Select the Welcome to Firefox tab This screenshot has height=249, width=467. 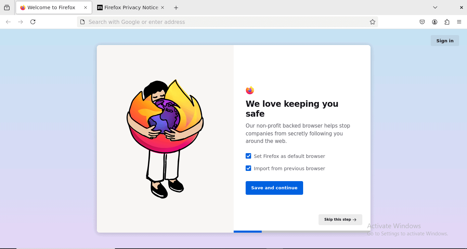click(x=51, y=7)
